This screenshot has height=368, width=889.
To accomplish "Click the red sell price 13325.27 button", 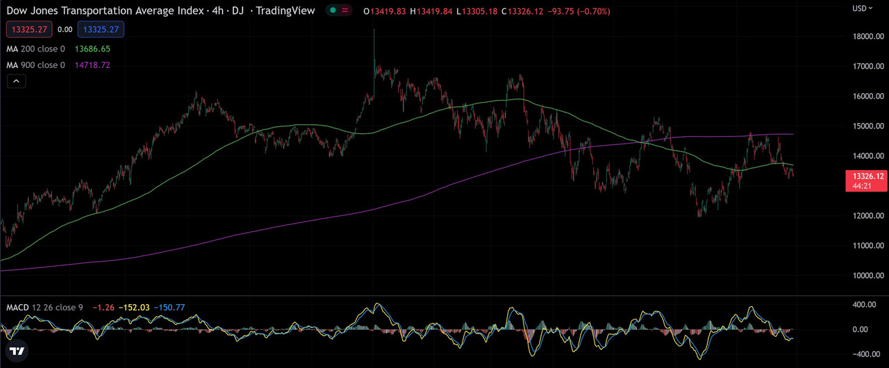I will coord(28,30).
